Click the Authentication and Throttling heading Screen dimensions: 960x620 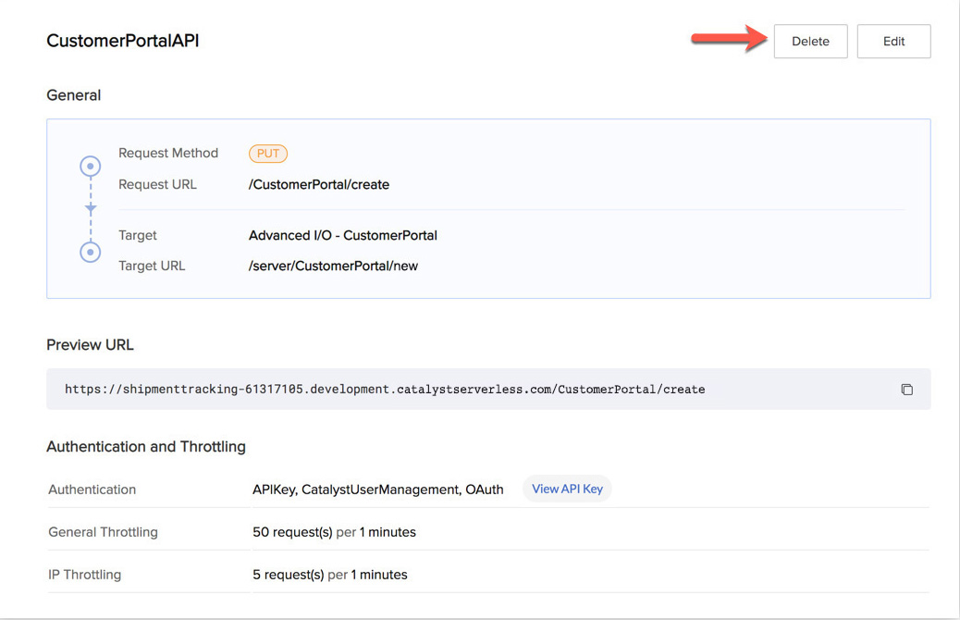146,447
